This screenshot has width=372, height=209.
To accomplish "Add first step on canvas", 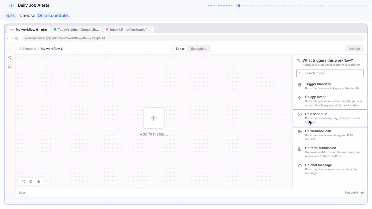I will tap(154, 118).
